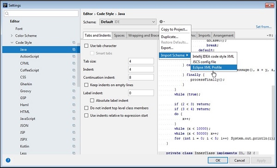This screenshot has height=168, width=277.
Task: Select Duplicate from the scheme menu
Action: coord(169,37)
